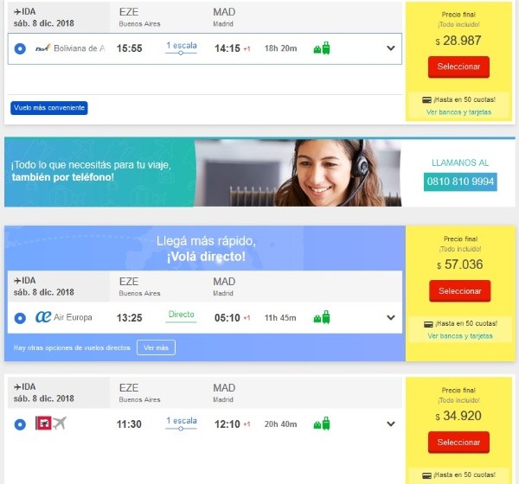The height and width of the screenshot is (484, 519).
Task: Click Seleccionar button for the $57.036 fare
Action: 460,290
